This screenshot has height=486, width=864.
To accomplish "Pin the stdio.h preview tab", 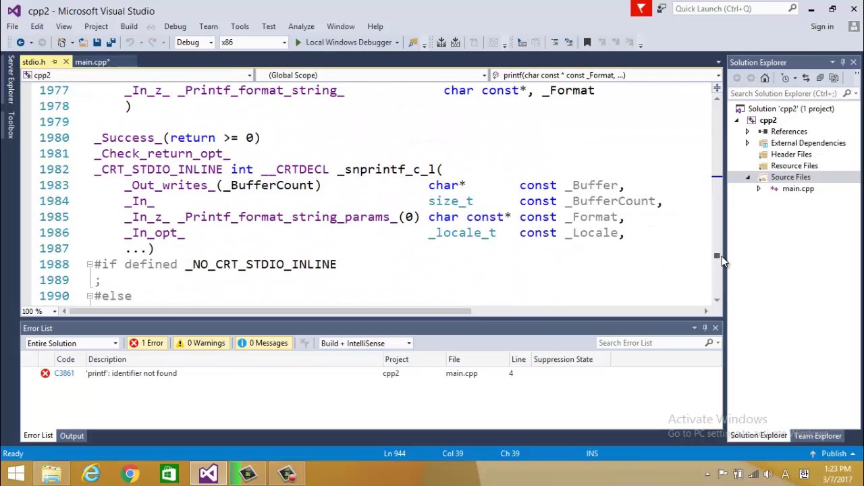I will (55, 62).
